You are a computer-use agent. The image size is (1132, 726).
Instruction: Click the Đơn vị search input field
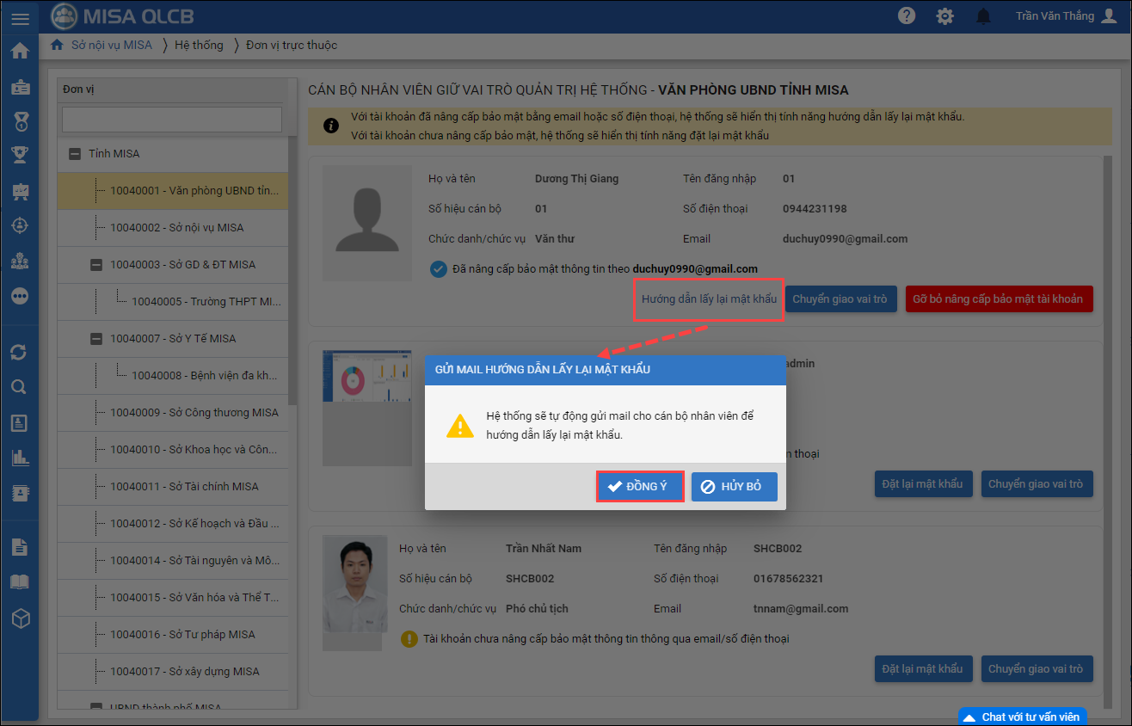click(x=172, y=119)
